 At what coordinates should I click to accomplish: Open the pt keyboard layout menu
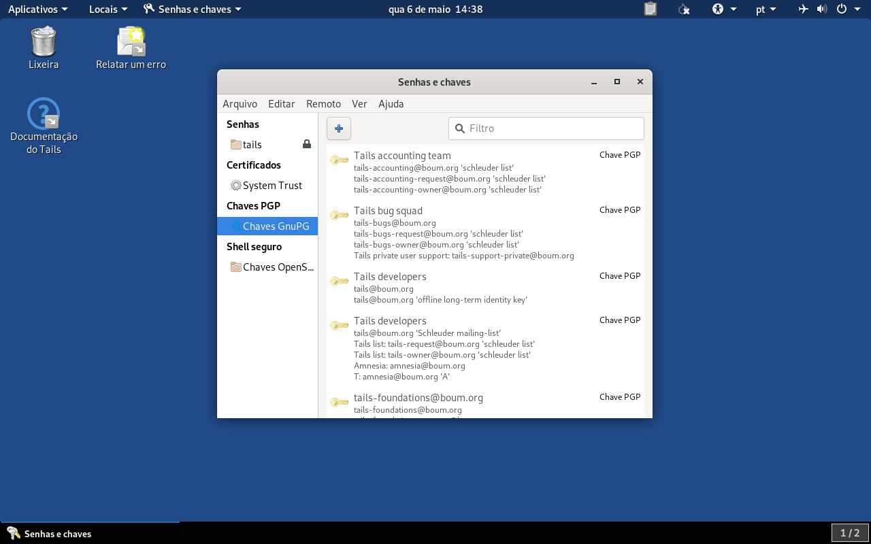click(x=766, y=10)
